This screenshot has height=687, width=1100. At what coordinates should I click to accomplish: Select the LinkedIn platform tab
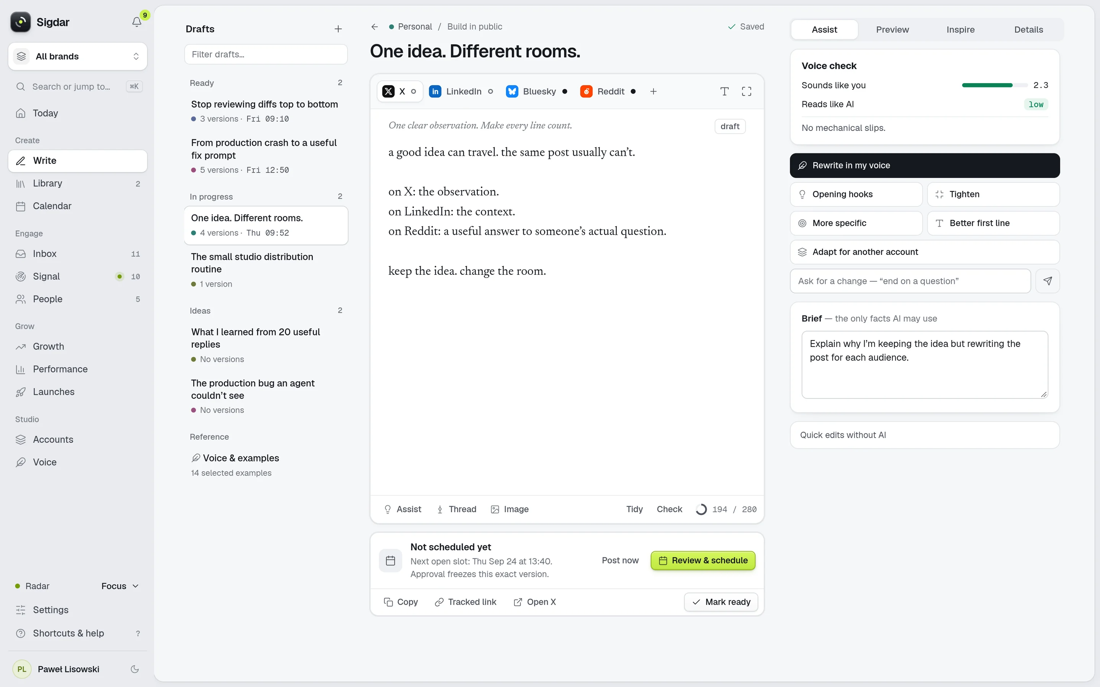(461, 91)
